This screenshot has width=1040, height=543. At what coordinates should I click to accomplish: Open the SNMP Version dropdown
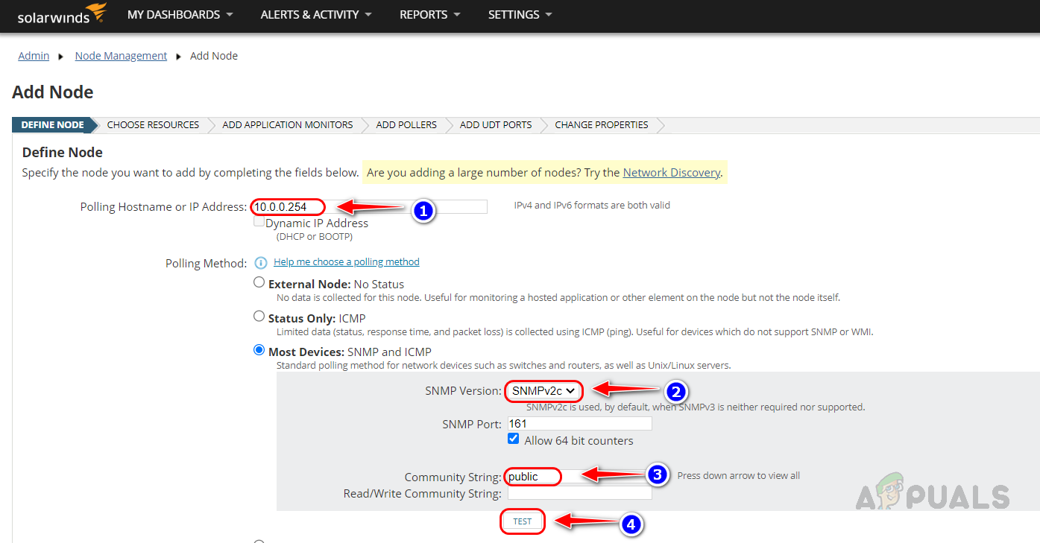(x=543, y=391)
